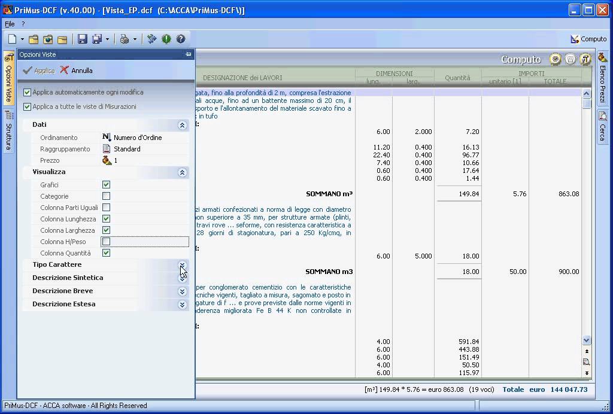613x414 pixels.
Task: Select Raggruppamento value Standard
Action: [145, 149]
